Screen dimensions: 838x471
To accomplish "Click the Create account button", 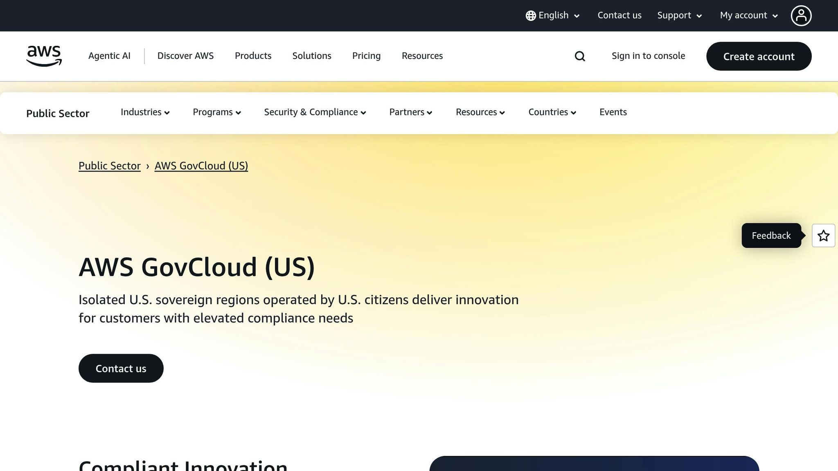I will click(x=759, y=56).
